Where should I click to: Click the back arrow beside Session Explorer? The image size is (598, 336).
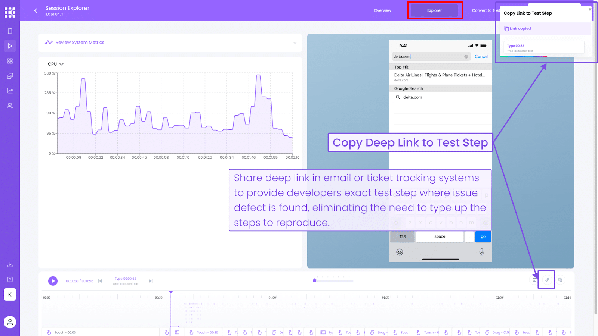point(36,10)
